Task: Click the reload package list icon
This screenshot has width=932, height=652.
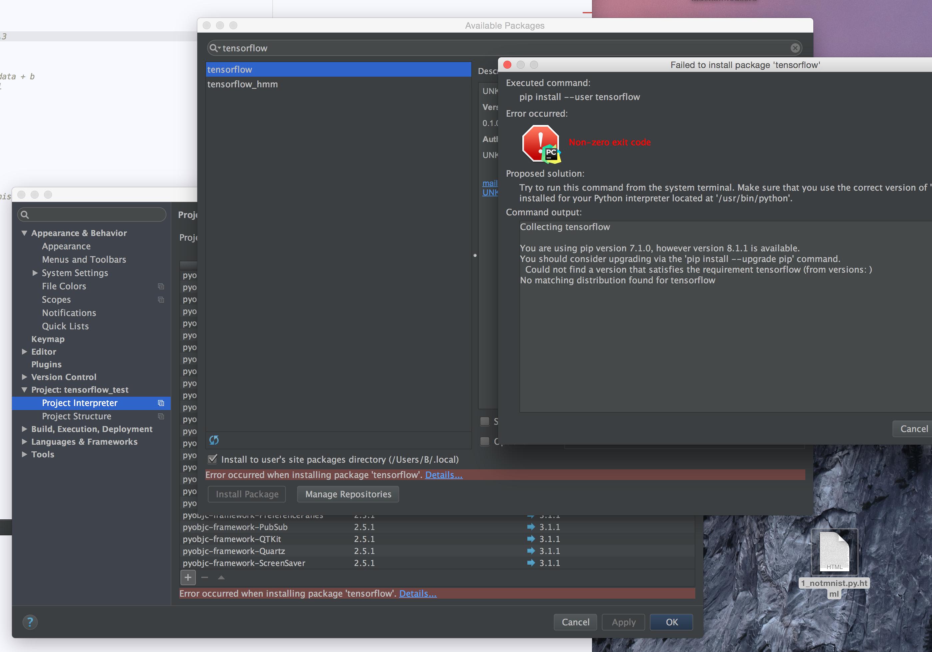Action: pyautogui.click(x=214, y=440)
